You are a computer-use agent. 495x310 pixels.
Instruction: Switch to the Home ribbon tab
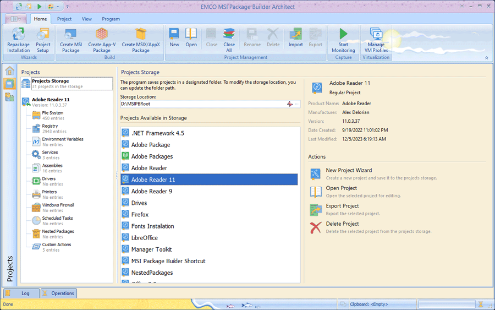point(40,19)
